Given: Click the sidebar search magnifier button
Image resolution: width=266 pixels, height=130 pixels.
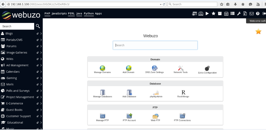Looking at the screenshot, I should click(38, 26).
